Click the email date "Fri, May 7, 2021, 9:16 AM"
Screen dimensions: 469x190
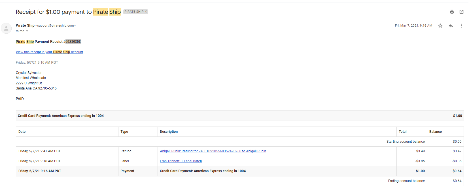(x=413, y=25)
